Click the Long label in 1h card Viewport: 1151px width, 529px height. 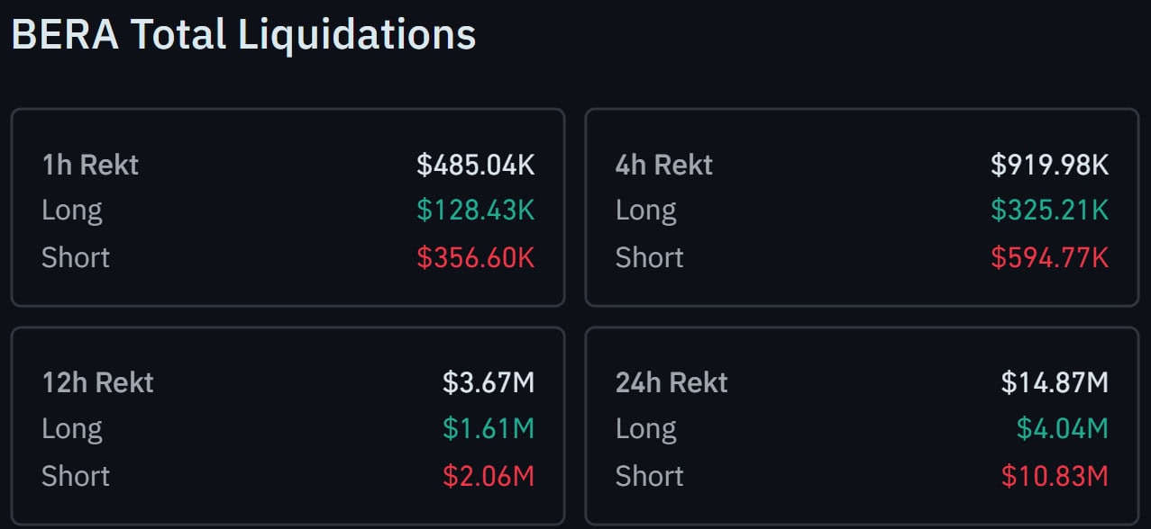[x=72, y=211]
